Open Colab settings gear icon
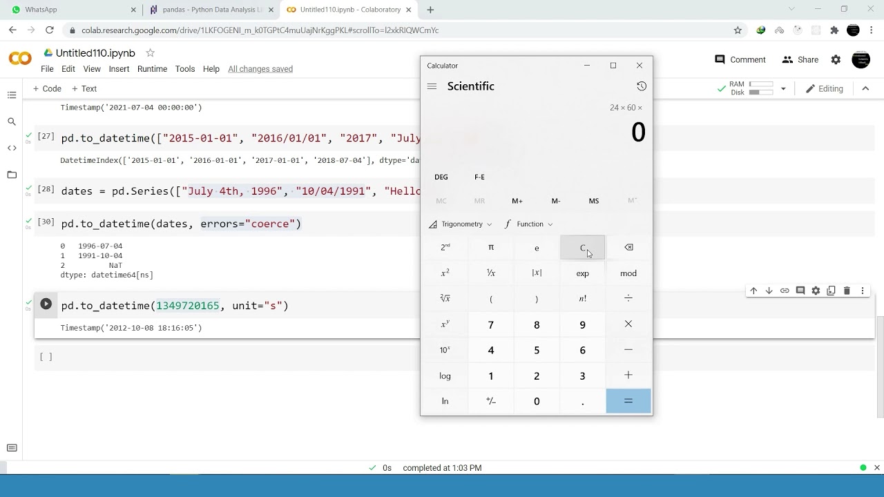884x497 pixels. click(836, 60)
